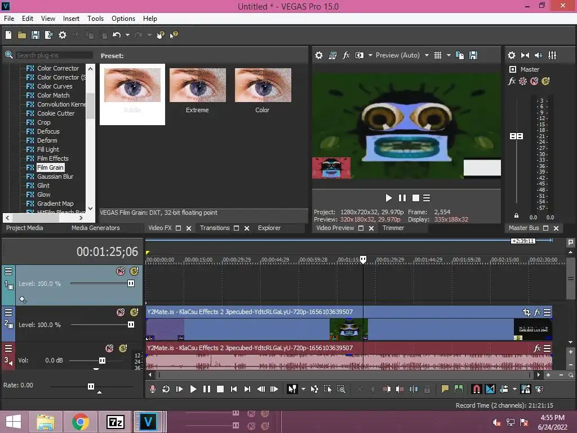This screenshot has height=433, width=577.
Task: Switch to the Trimmer tab
Action: click(393, 228)
